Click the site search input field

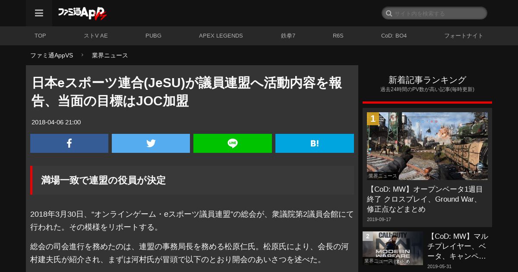[x=434, y=13]
